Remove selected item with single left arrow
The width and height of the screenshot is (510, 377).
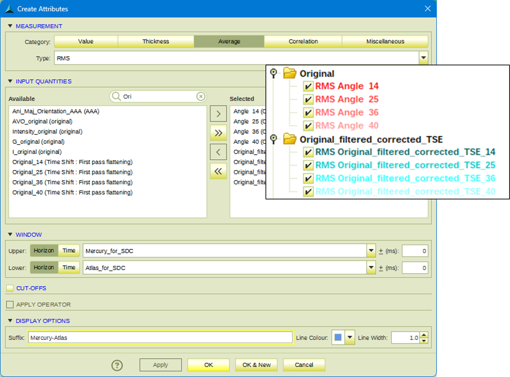(x=218, y=152)
